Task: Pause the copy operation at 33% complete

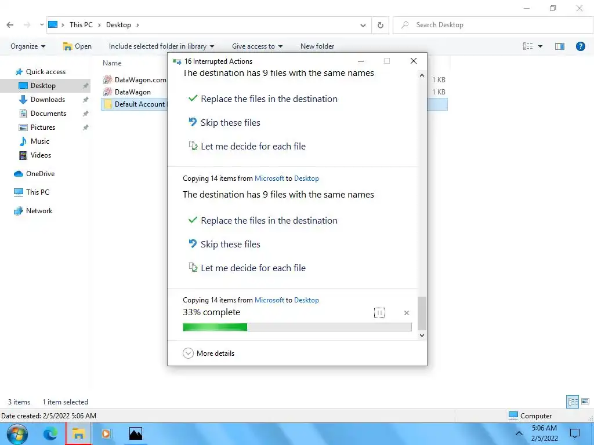Action: pyautogui.click(x=379, y=313)
